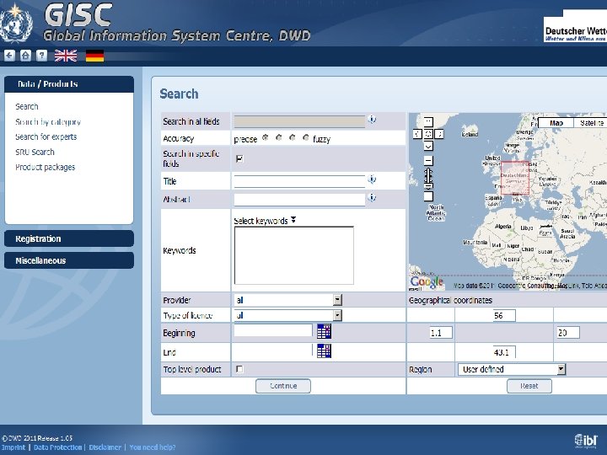Screen dimensions: 607x455
Task: Open the Provider dropdown
Action: pos(337,300)
